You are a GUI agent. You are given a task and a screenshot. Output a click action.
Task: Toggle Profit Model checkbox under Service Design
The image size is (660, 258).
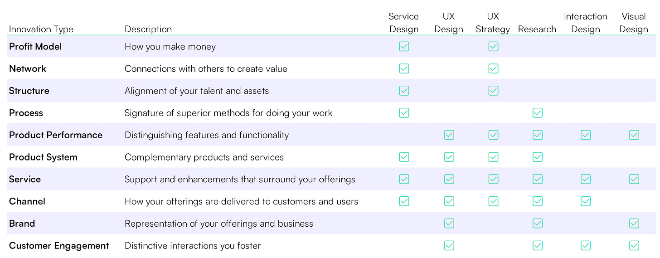[404, 46]
